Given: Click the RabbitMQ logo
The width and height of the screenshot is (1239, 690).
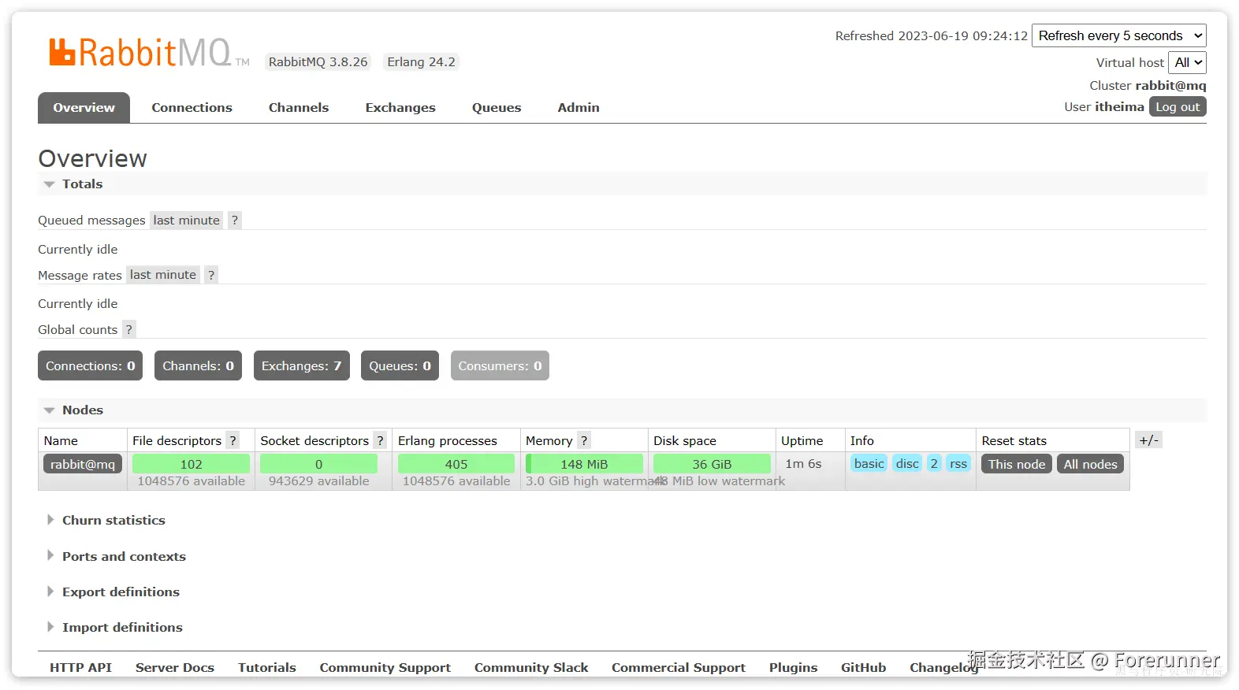Looking at the screenshot, I should coord(148,53).
